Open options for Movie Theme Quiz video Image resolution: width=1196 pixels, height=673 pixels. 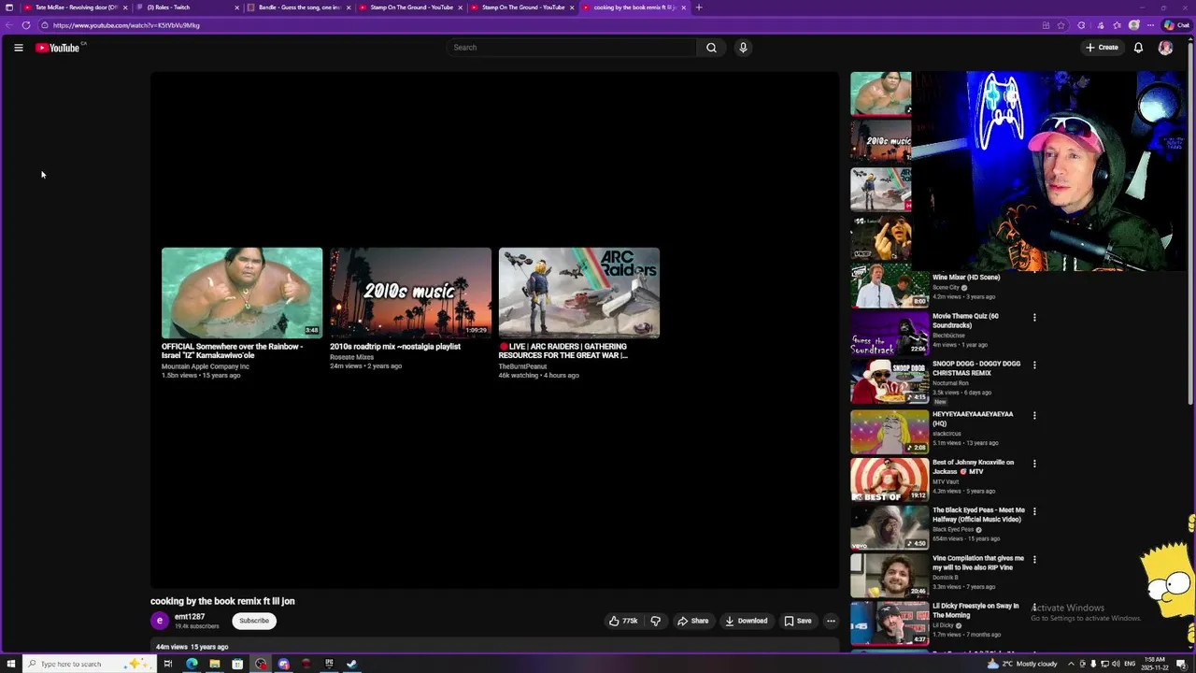(1034, 318)
